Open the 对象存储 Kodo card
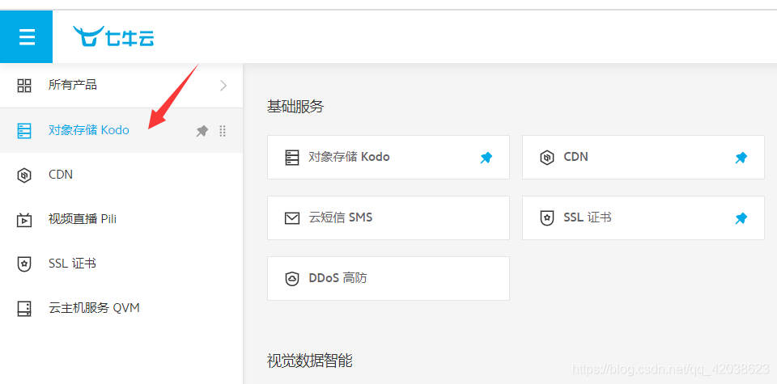Screen dimensions: 777x384 coord(388,158)
